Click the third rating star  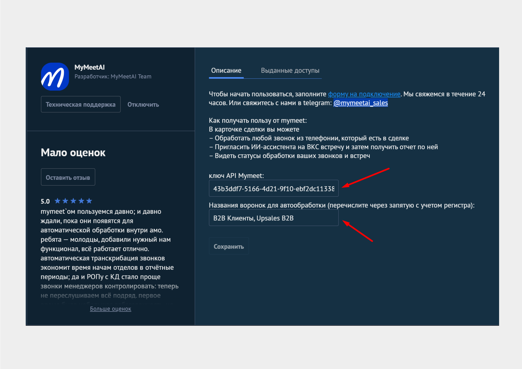click(73, 201)
